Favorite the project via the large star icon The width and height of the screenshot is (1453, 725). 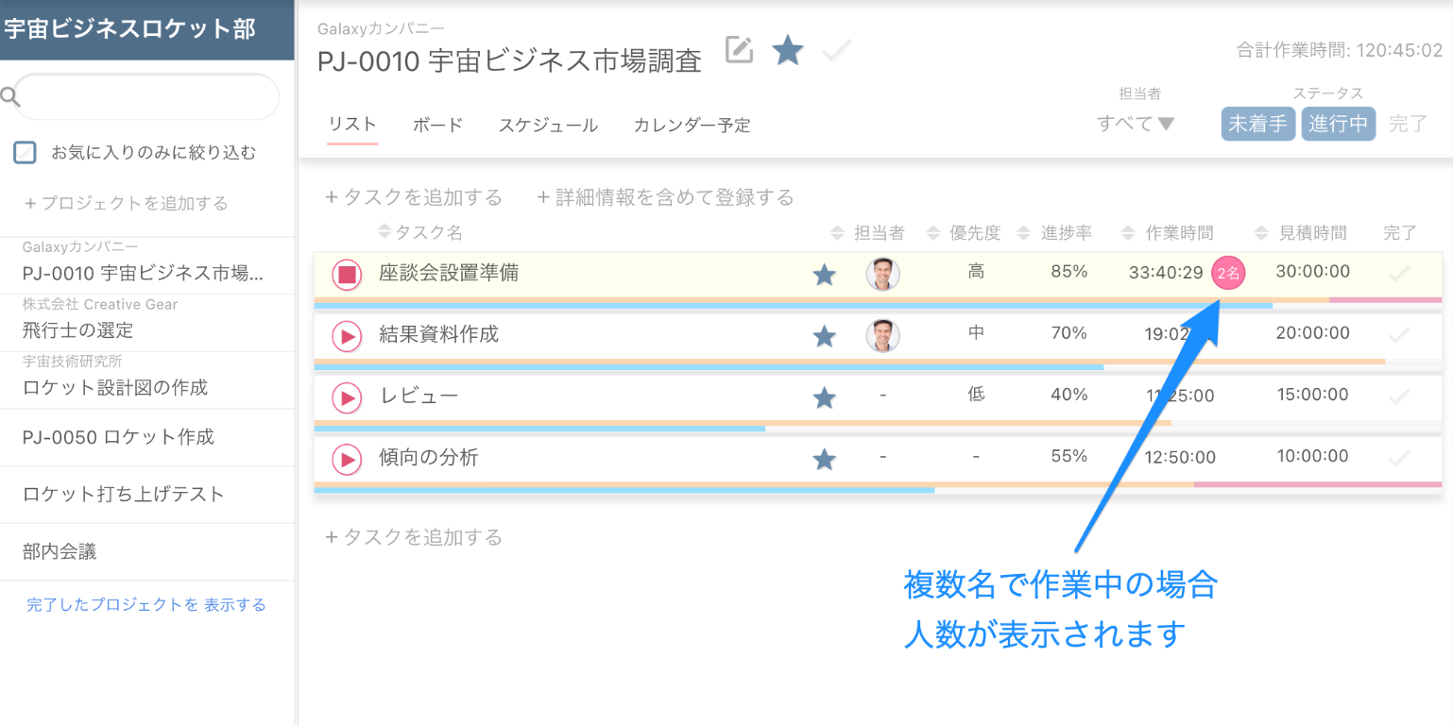tap(787, 51)
